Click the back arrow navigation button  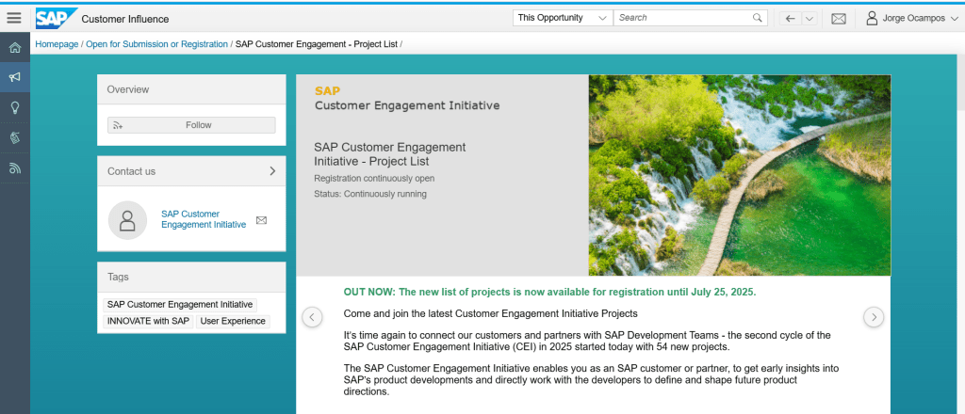pyautogui.click(x=790, y=18)
